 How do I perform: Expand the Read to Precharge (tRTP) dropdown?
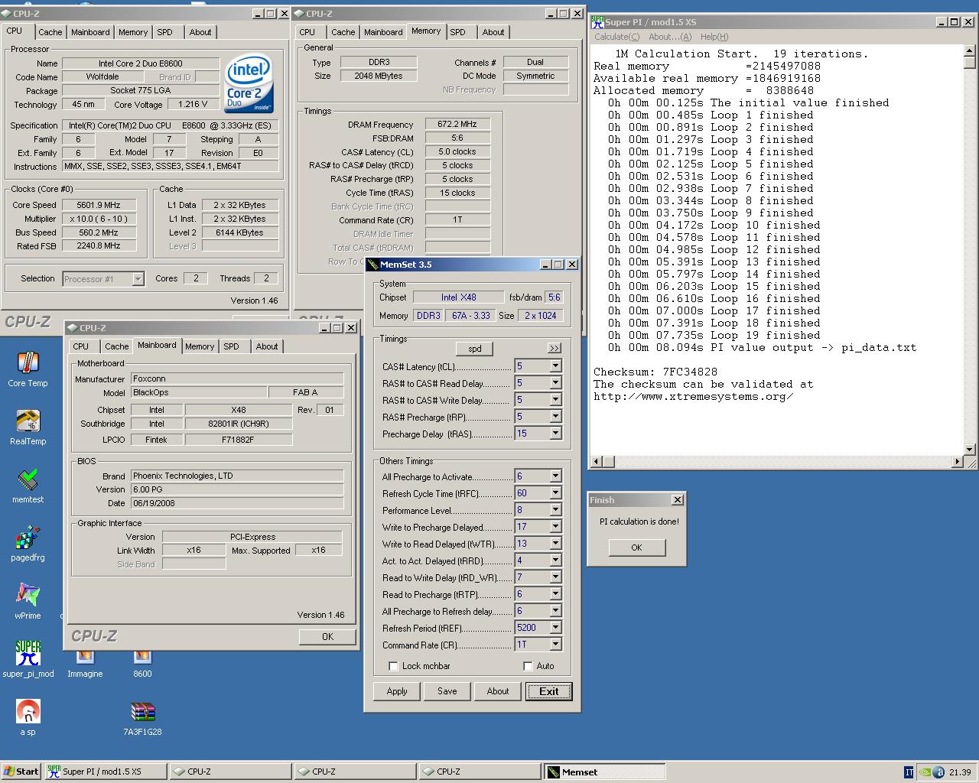[556, 594]
